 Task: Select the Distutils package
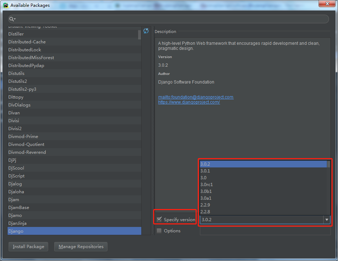click(74, 73)
